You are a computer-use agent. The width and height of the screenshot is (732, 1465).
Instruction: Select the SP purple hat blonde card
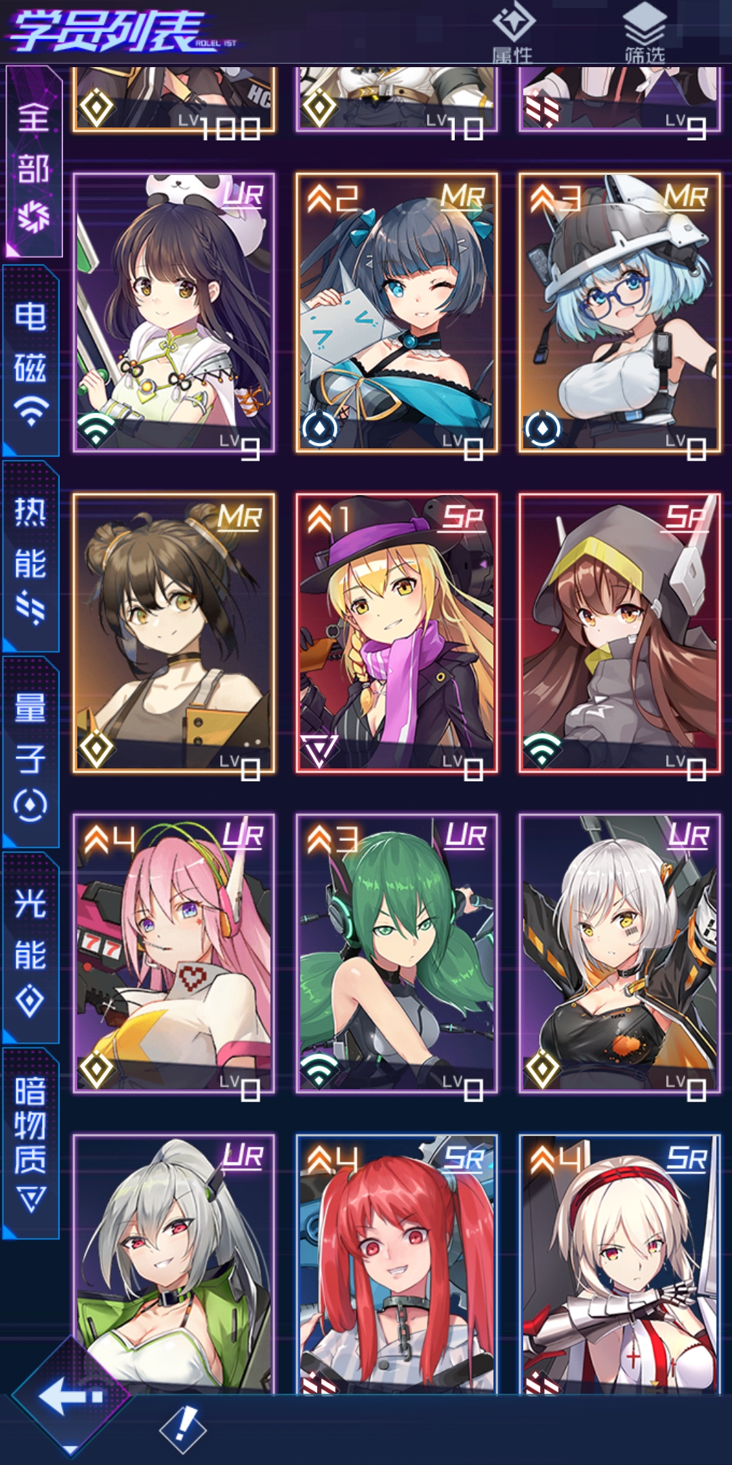click(x=397, y=633)
